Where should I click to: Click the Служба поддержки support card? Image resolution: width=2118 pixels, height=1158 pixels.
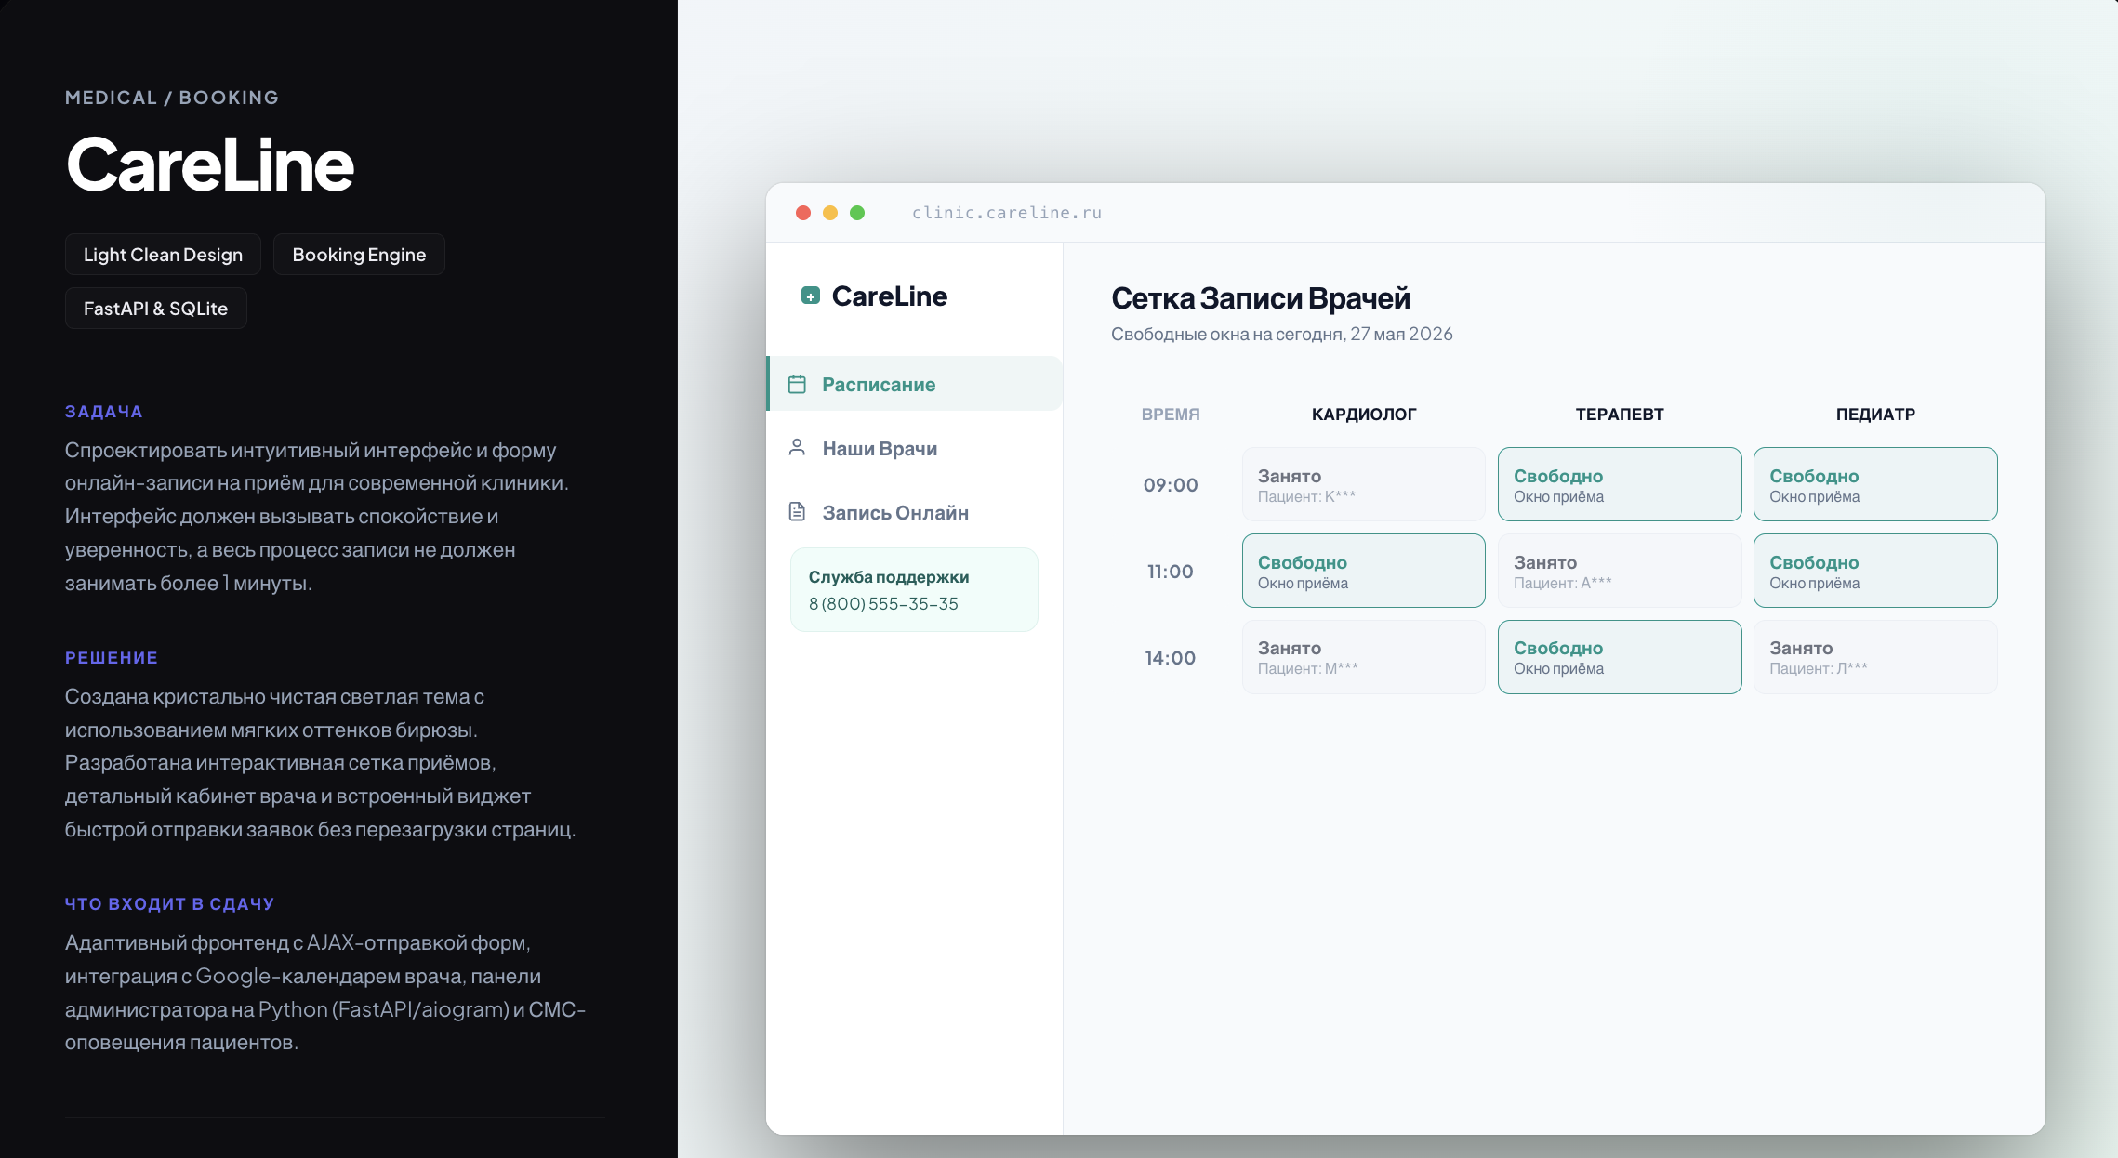[x=914, y=589]
